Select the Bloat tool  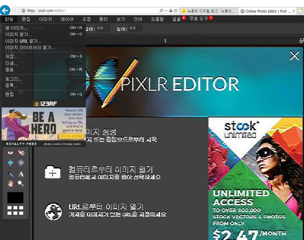click(x=10, y=162)
